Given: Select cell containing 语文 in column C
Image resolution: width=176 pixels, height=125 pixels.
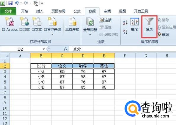Looking at the screenshot, I should [x=62, y=66].
